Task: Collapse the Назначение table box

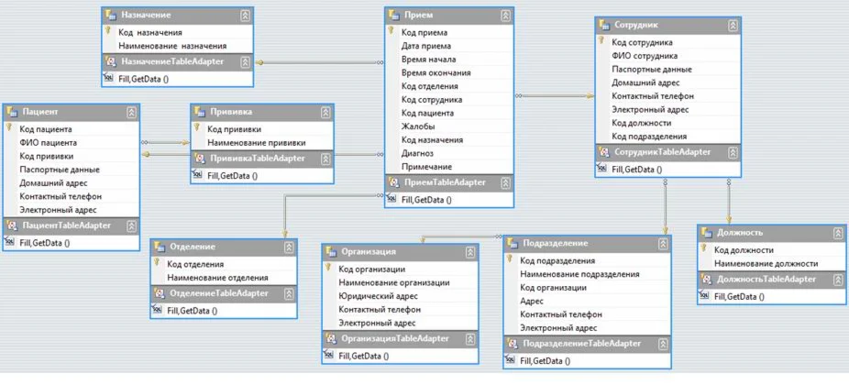Action: point(246,16)
